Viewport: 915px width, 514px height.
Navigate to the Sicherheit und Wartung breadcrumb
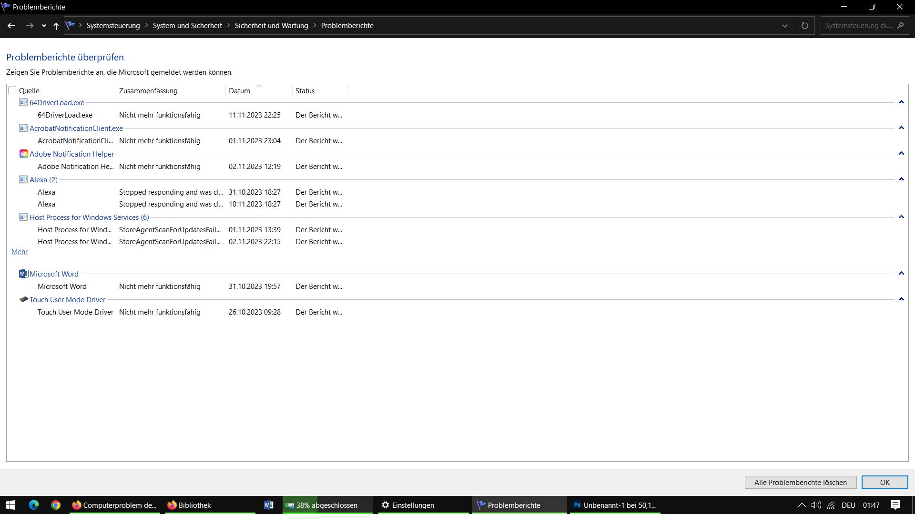(271, 26)
